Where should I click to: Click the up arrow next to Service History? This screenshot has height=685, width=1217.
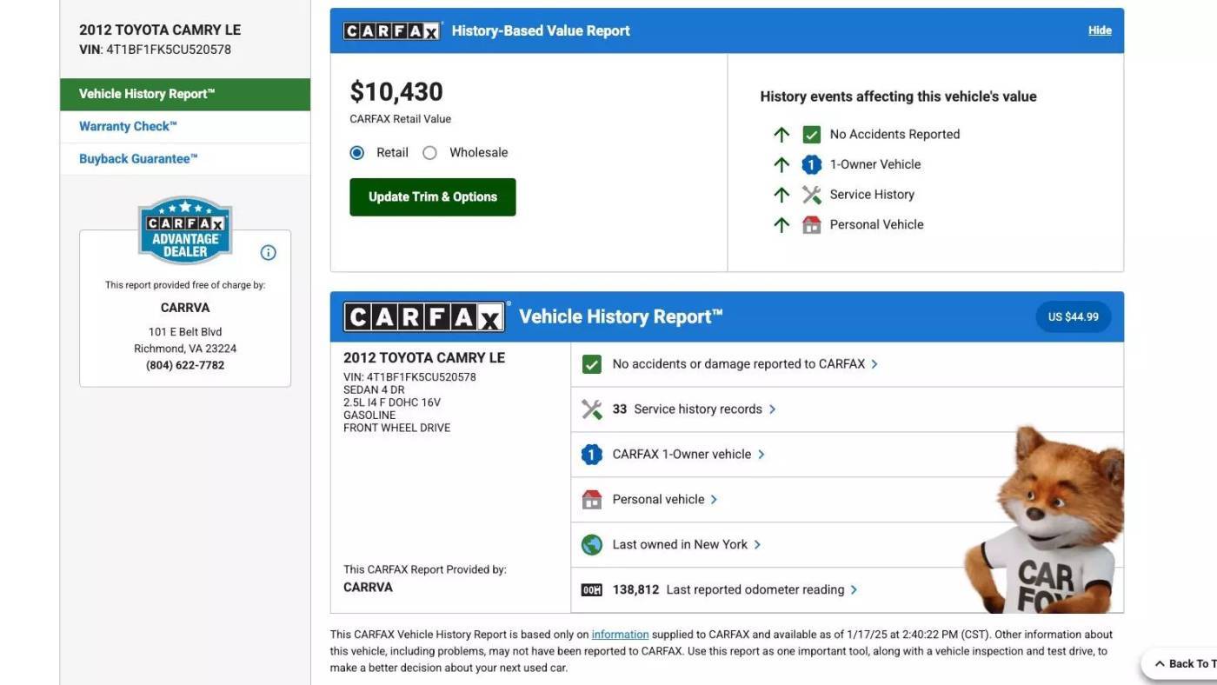(781, 195)
